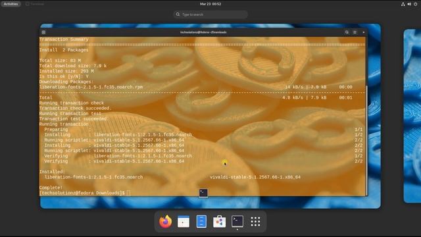Screen dimensions: 421x237
Task: Open Firefox from the dock
Action: tap(165, 222)
